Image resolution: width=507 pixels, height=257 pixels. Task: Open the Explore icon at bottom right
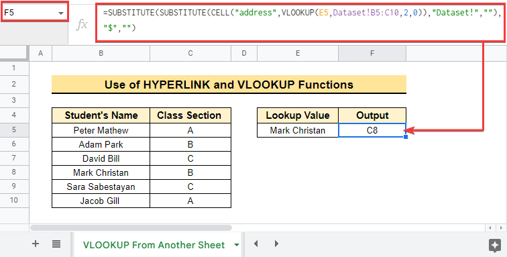pos(495,246)
